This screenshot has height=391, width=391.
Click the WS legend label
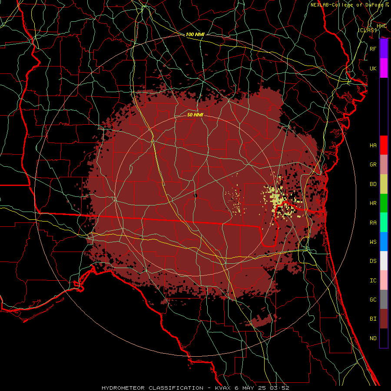click(373, 242)
